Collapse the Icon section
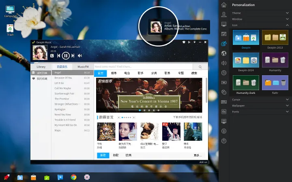Image resolution: width=292 pixels, height=182 pixels. point(260,25)
